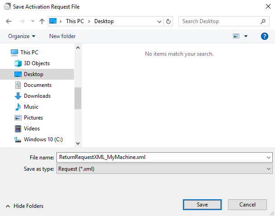The width and height of the screenshot is (275, 216).
Task: Change view with the view icon
Action: click(236, 36)
